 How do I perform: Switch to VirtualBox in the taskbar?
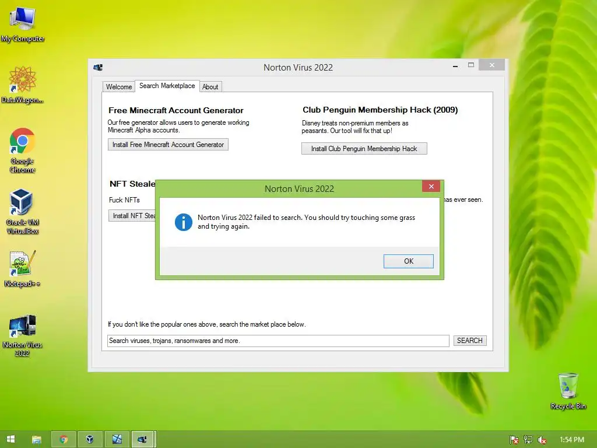click(90, 439)
